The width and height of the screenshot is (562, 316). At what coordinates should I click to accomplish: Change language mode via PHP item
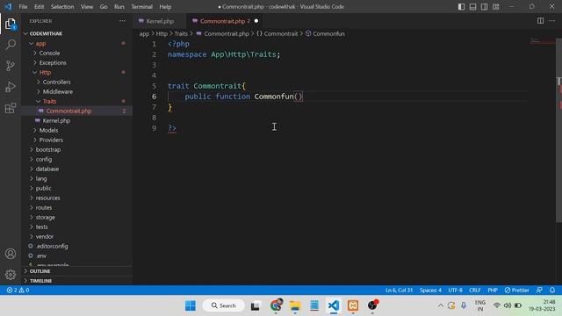coord(493,291)
